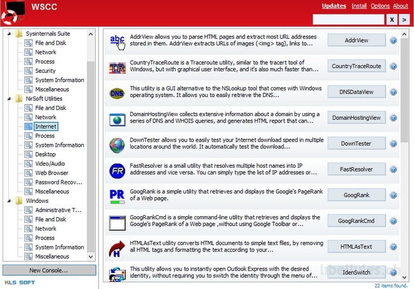Click the CountryTraceRoute TR icon

coord(117,68)
